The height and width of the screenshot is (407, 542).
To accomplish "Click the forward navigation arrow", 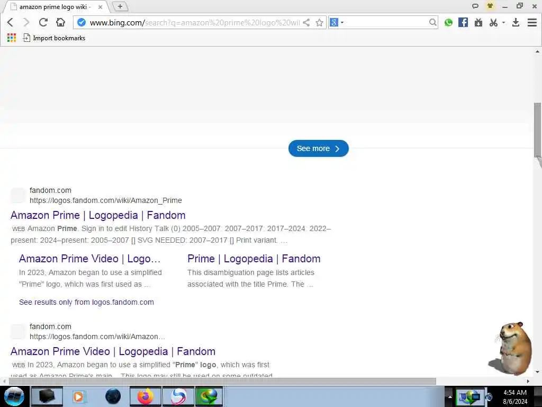I will 26,22.
